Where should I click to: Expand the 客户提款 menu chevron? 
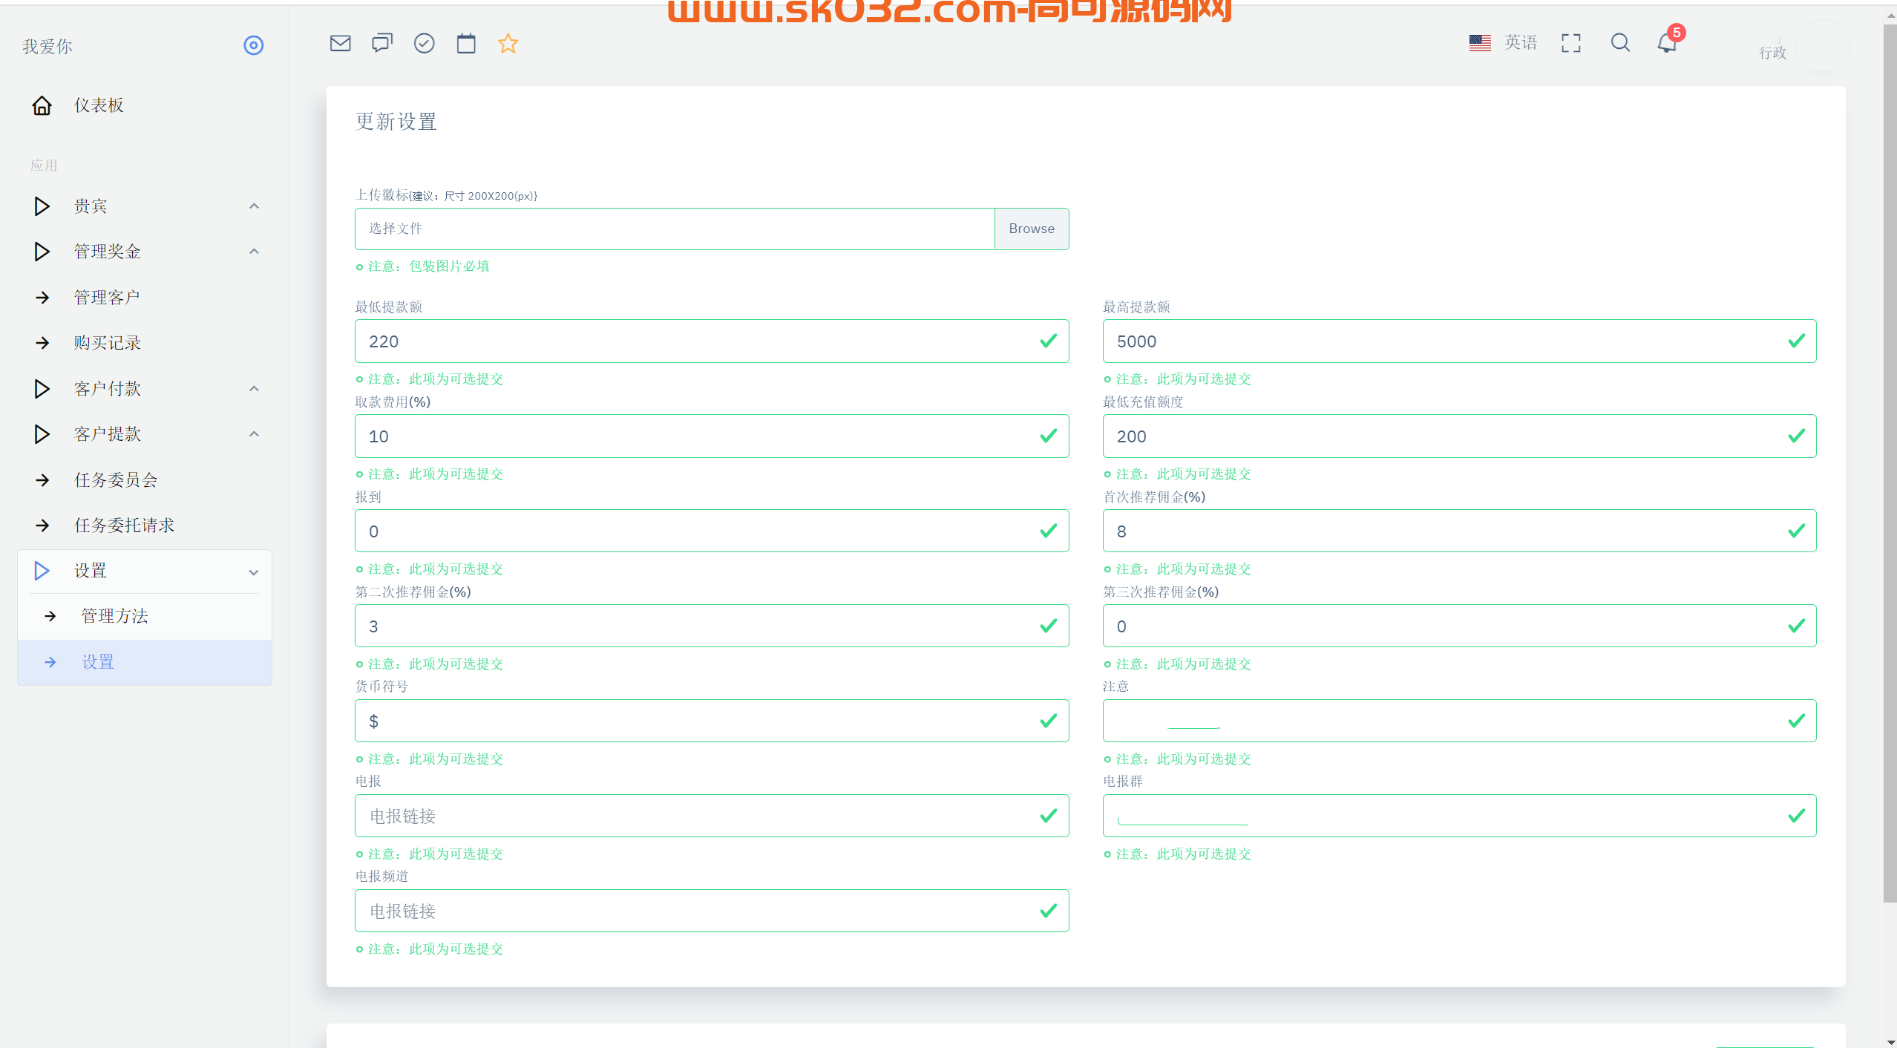point(254,434)
